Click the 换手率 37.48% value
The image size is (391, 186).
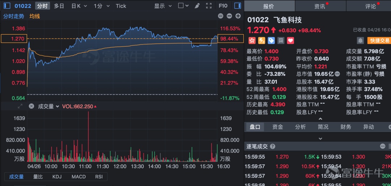(373, 89)
